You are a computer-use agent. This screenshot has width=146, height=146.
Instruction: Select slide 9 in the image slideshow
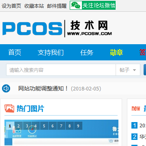pyautogui.click(x=78, y=126)
